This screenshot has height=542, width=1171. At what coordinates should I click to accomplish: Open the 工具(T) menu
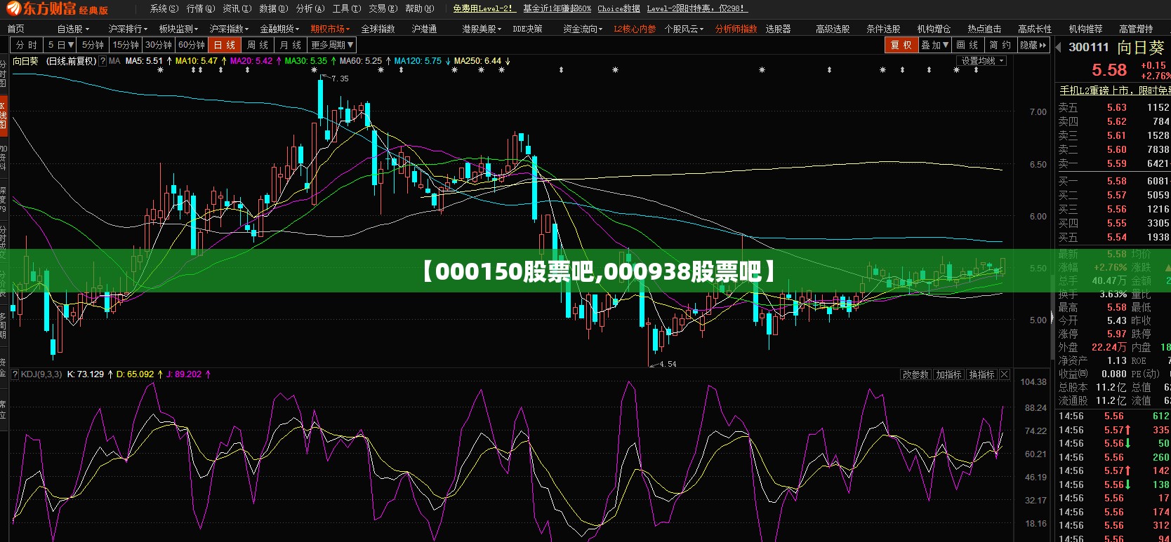click(x=347, y=8)
